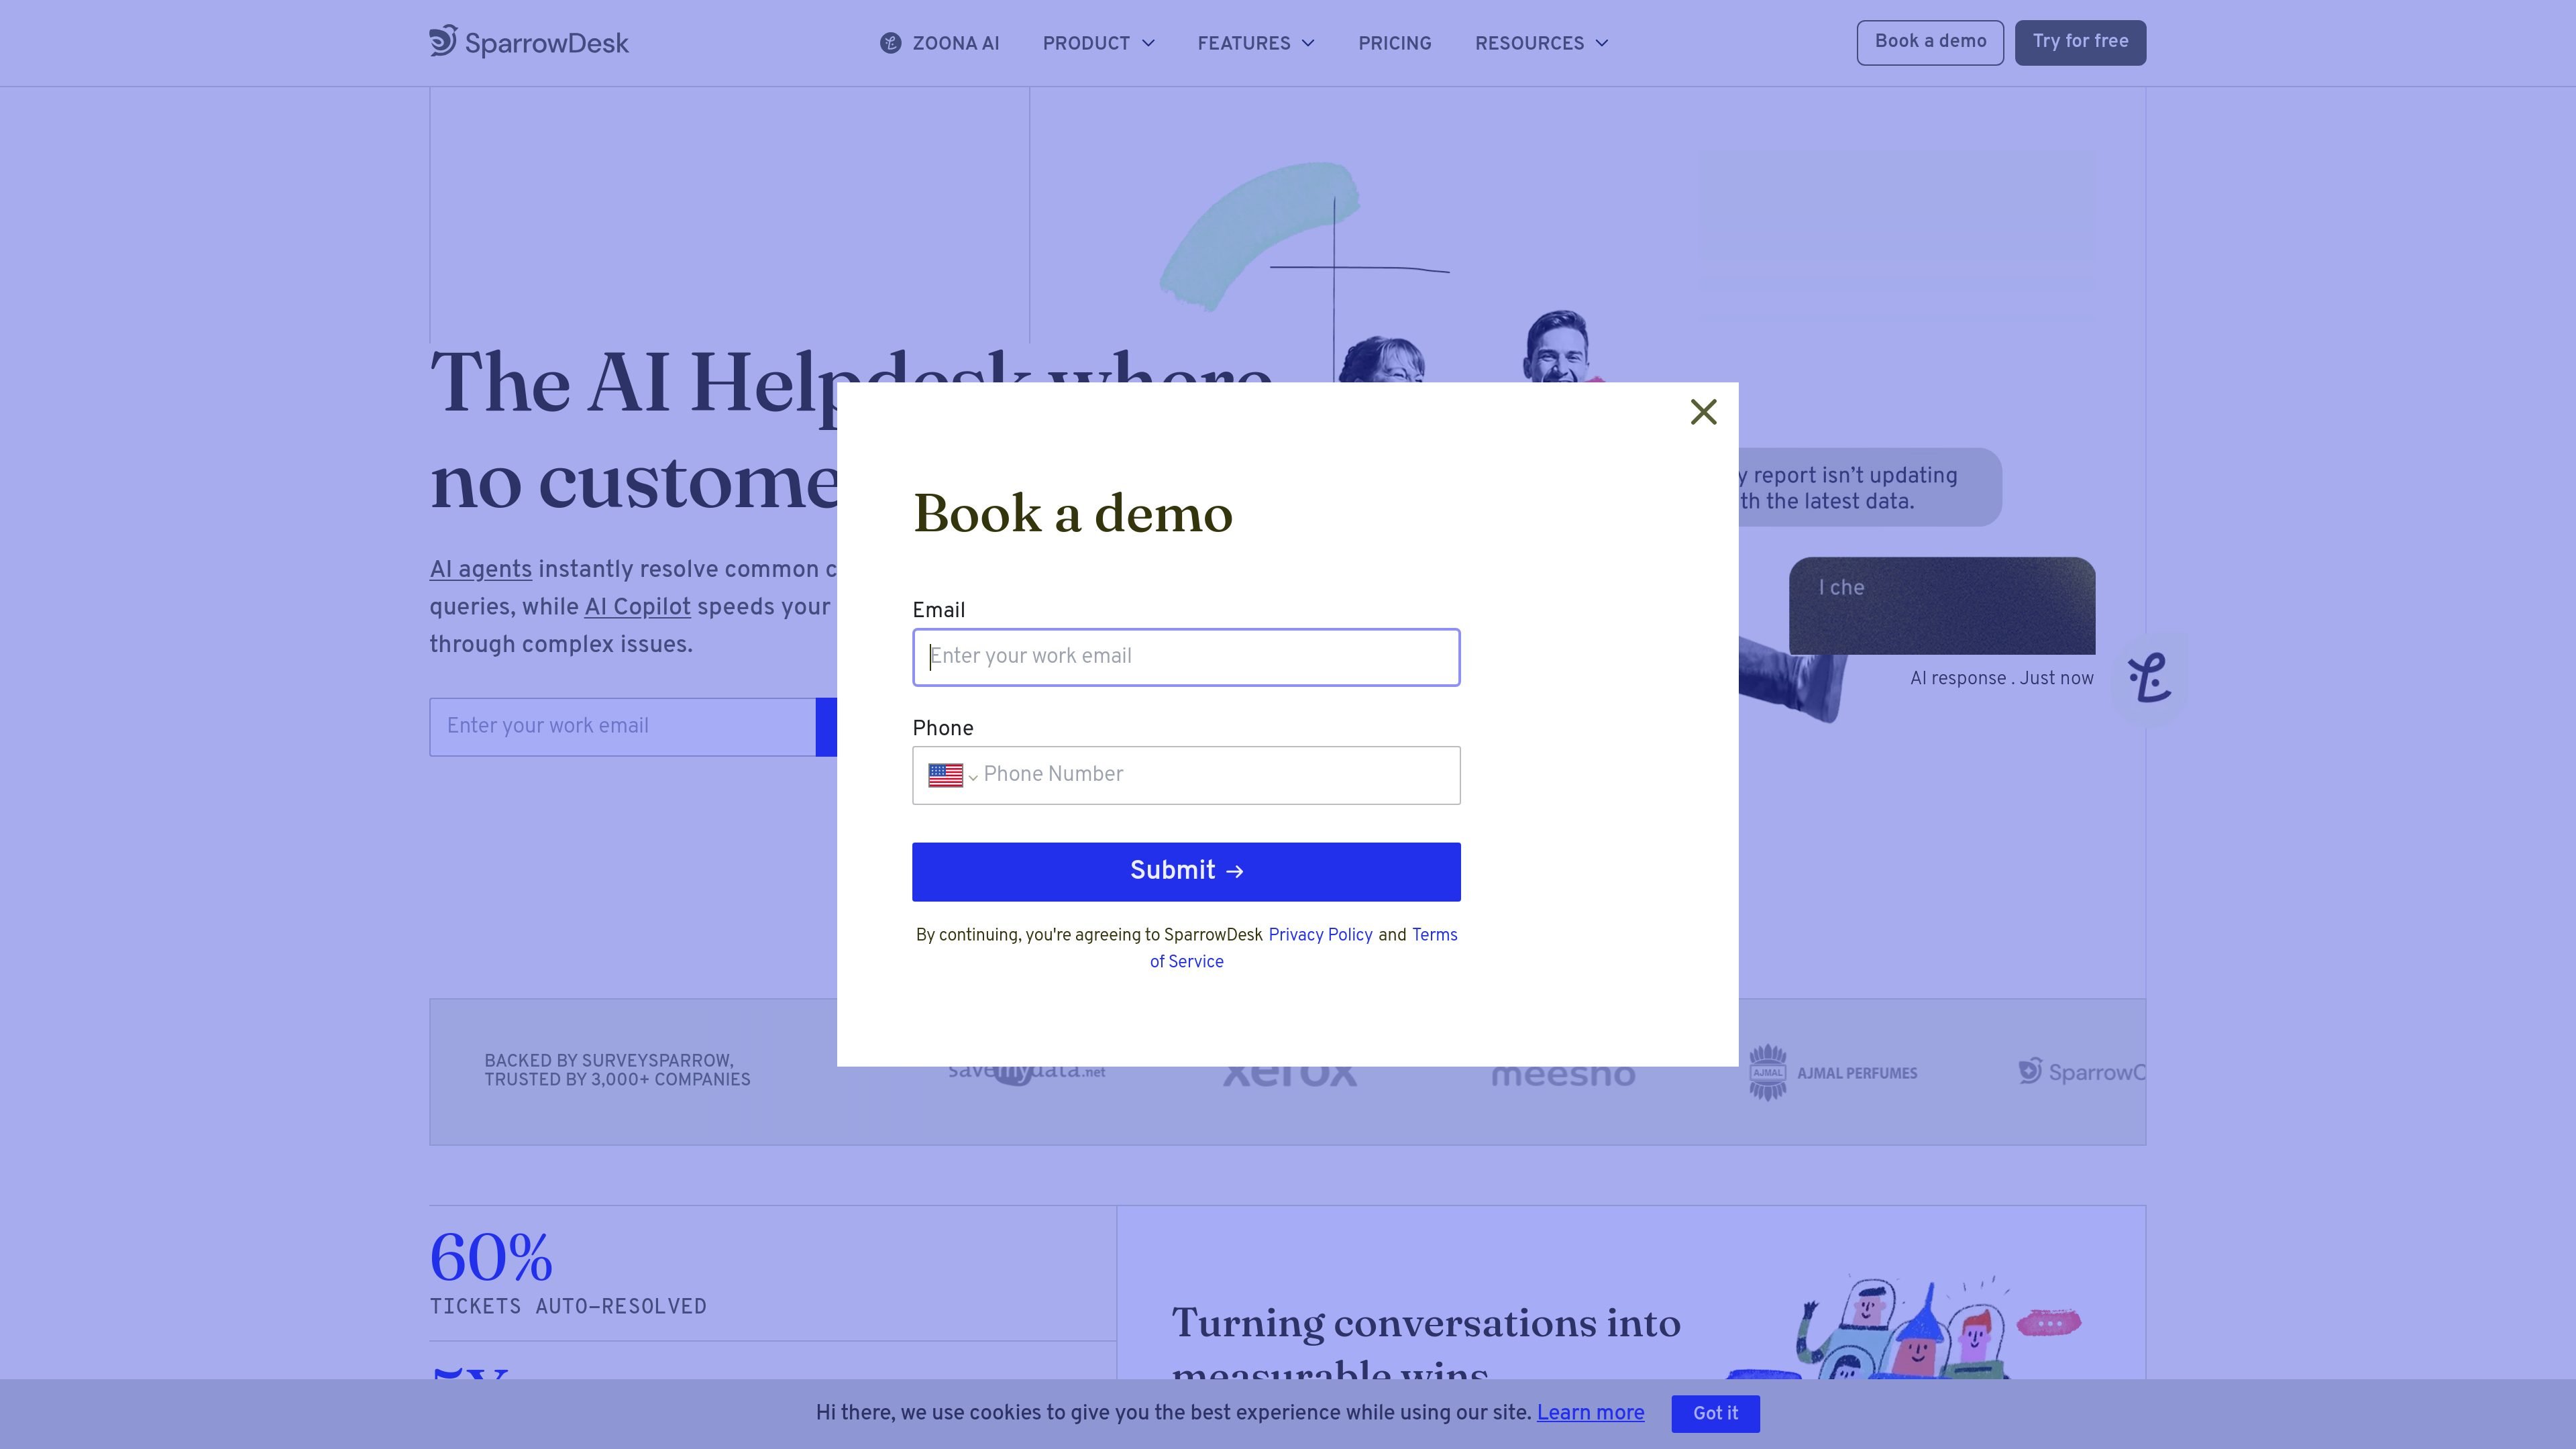This screenshot has width=2576, height=1449.
Task: Click the SparrowDesk logo in header
Action: click(529, 42)
